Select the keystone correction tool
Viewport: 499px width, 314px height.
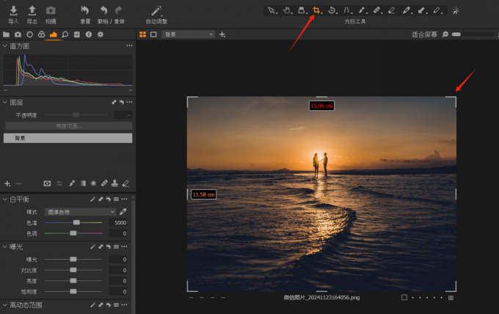(346, 10)
